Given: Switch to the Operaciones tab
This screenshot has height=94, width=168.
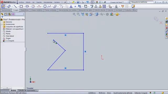Looking at the screenshot, I should tap(6, 10).
